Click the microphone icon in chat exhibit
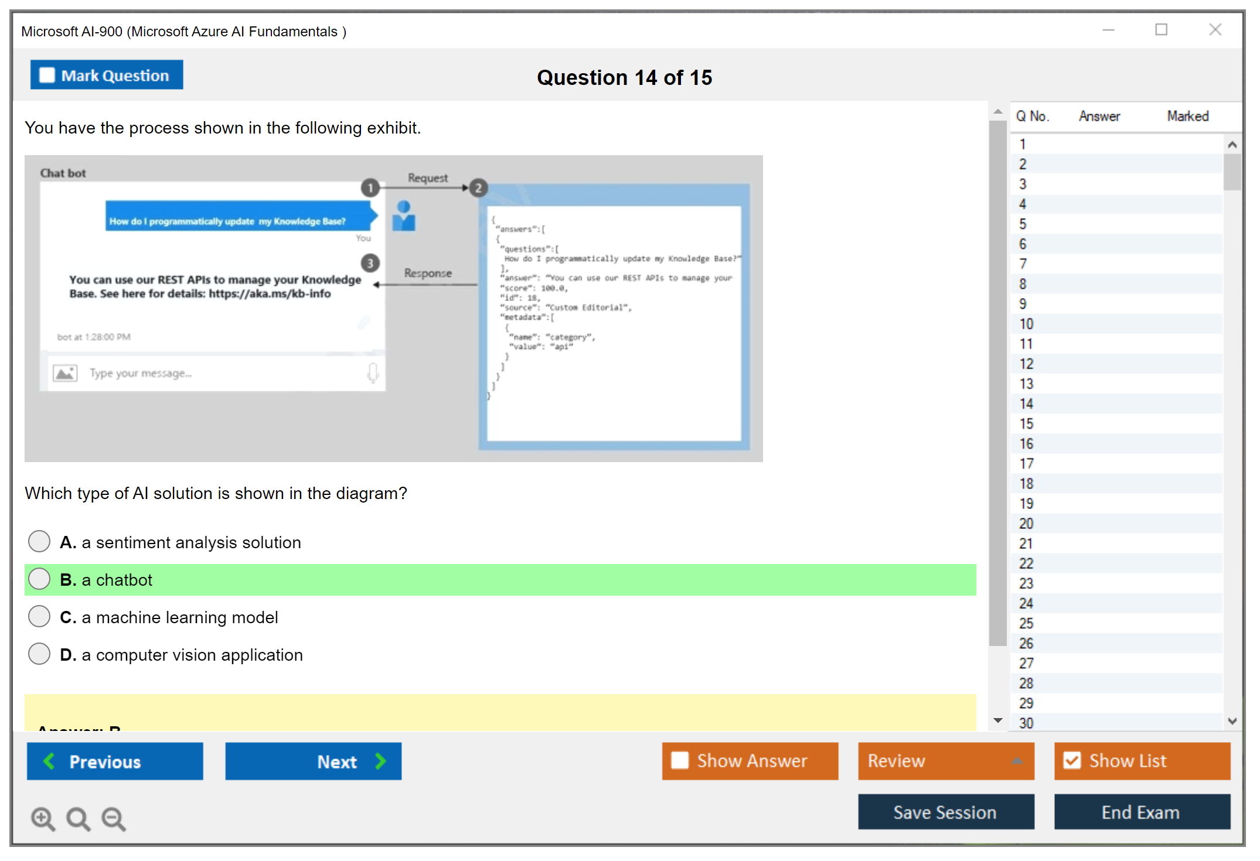Viewport: 1260px width, 861px height. click(x=373, y=373)
